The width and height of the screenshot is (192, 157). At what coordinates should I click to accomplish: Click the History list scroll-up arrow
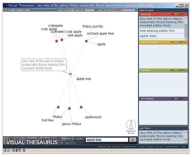186,132
